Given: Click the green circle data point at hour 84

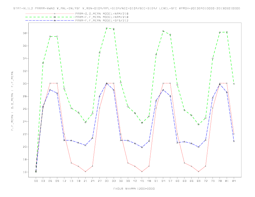Looking at the screenshot, I should point(234,84).
